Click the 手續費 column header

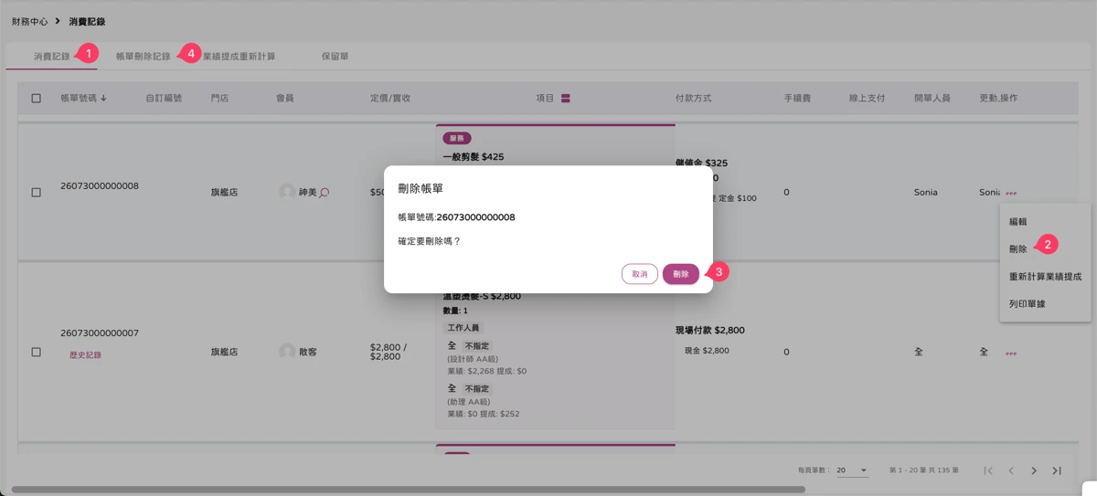(x=797, y=98)
